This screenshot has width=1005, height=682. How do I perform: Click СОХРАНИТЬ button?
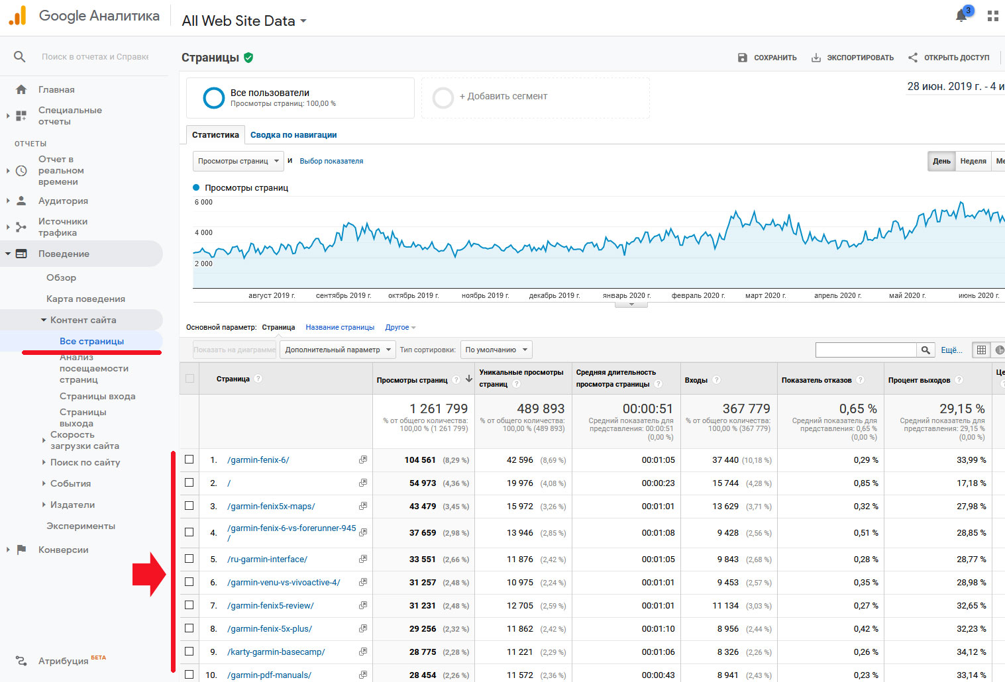(x=767, y=58)
